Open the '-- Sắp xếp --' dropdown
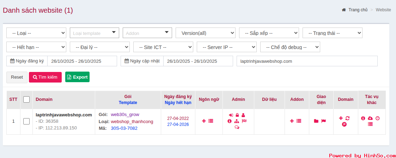This screenshot has height=158, width=396. pos(269,33)
